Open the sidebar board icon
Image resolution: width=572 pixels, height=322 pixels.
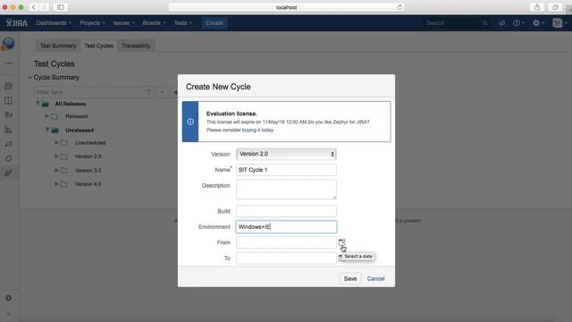click(8, 100)
